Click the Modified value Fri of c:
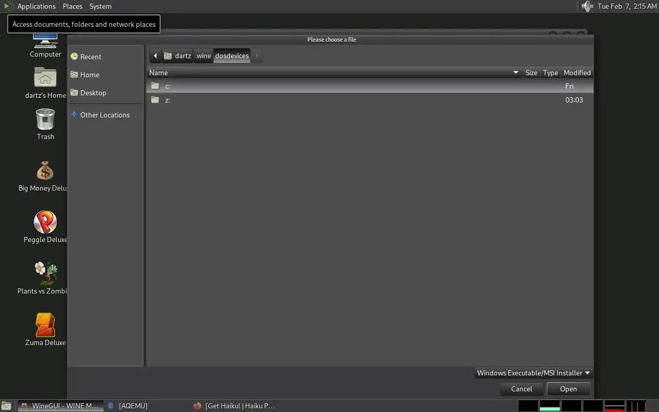Screen dimensions: 659x412 (x=569, y=86)
